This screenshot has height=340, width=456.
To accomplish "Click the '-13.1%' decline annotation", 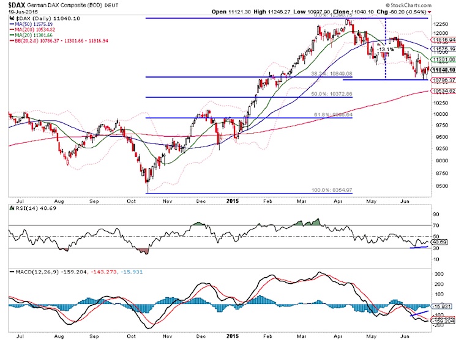I will (x=386, y=49).
